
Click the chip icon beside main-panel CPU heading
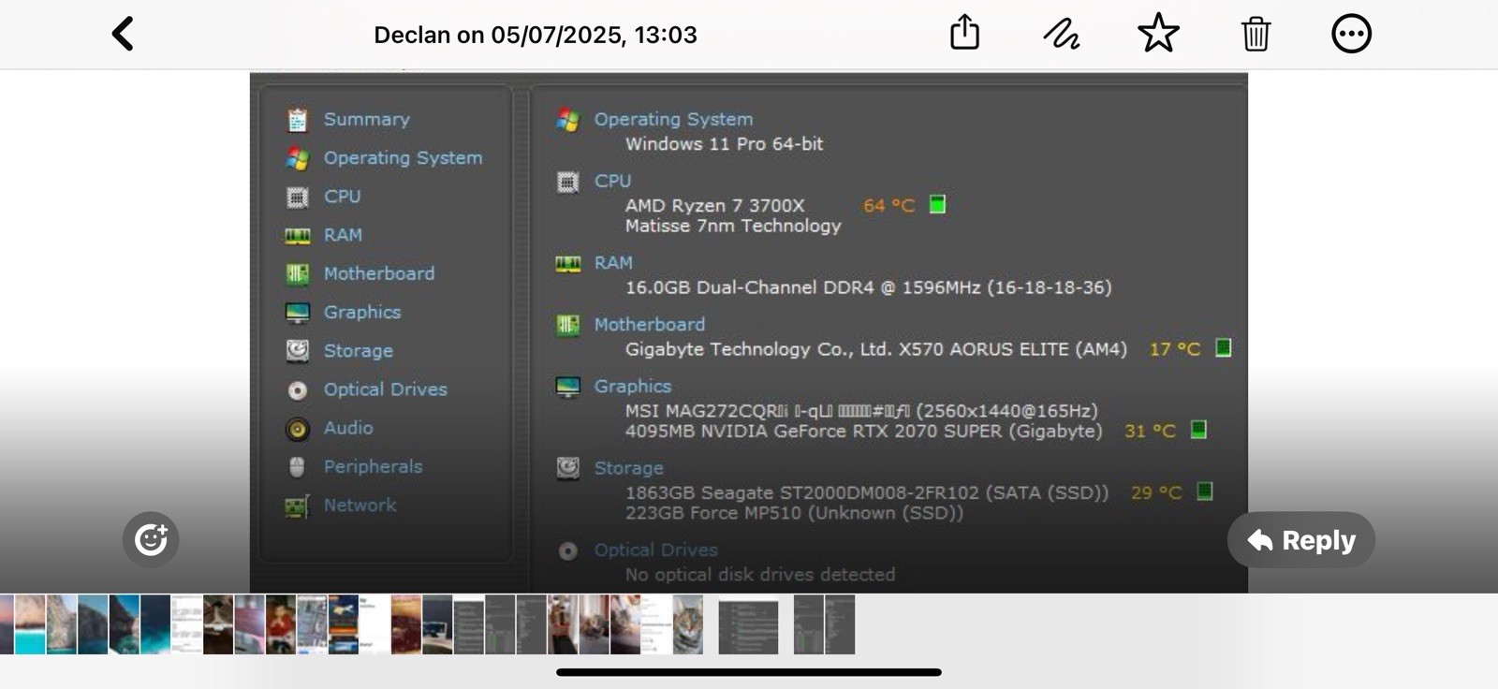coord(567,182)
